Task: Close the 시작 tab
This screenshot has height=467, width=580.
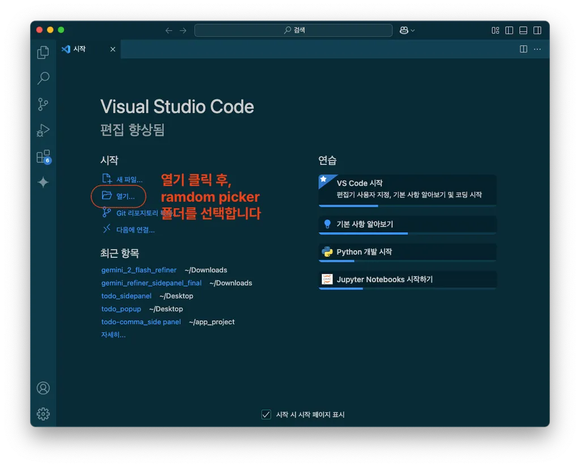Action: 113,49
